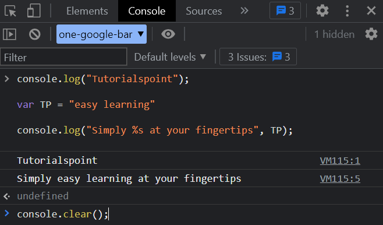This screenshot has height=225, width=383.
Task: Toggle the device toolbar icon
Action: pyautogui.click(x=34, y=11)
